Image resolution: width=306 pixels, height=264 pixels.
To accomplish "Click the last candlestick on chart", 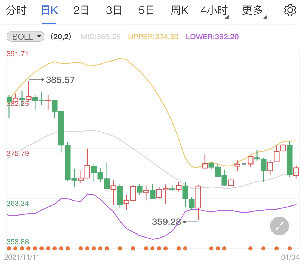I will coord(296,172).
